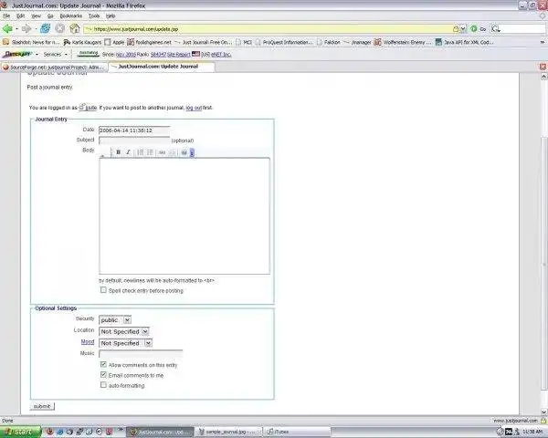Screen dimensions: 548x438
Task: Open the View menu
Action: [36, 16]
